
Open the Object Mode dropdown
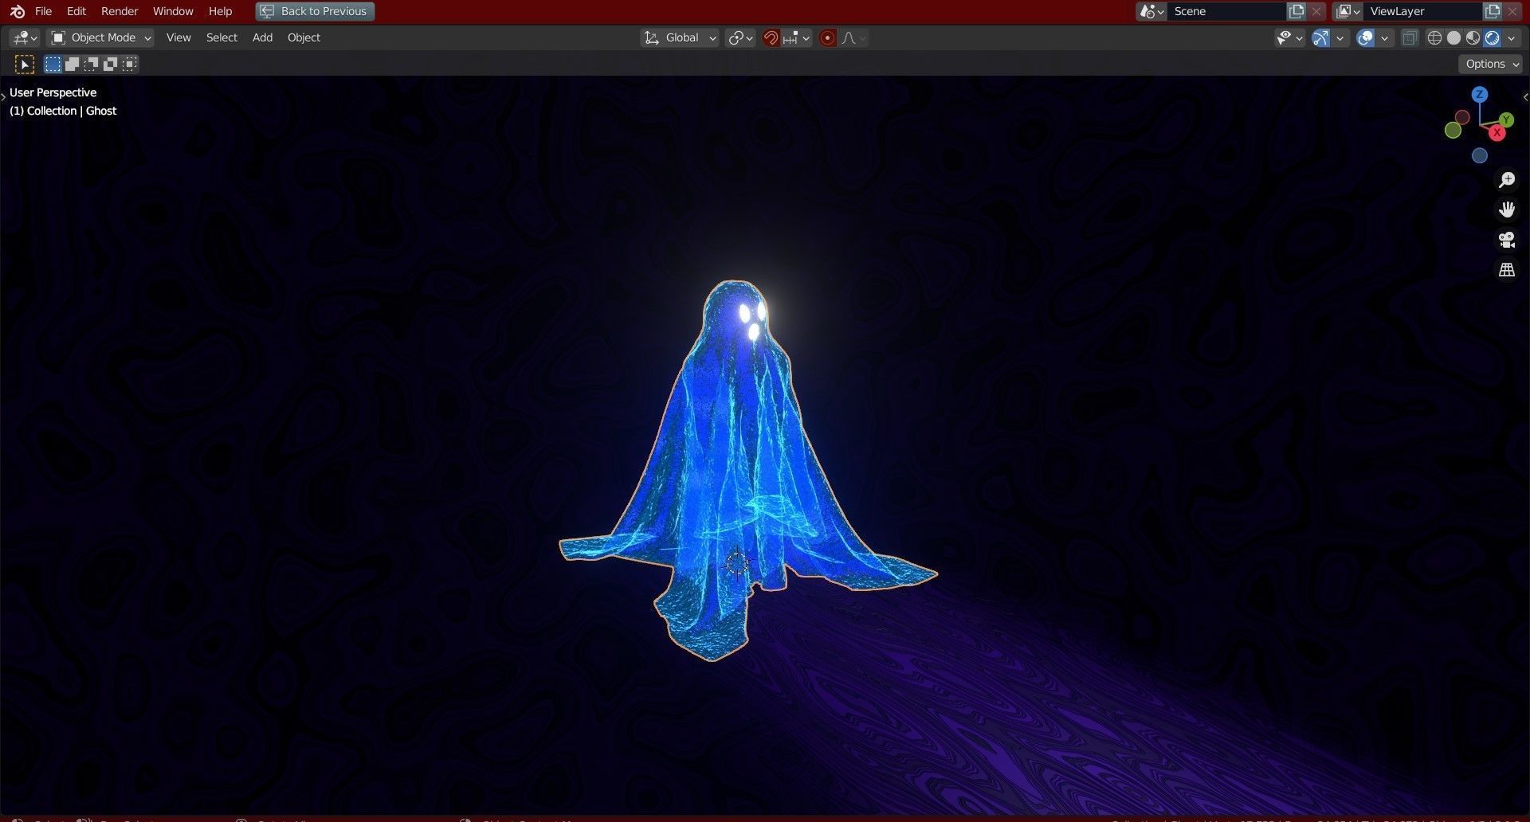click(x=100, y=37)
